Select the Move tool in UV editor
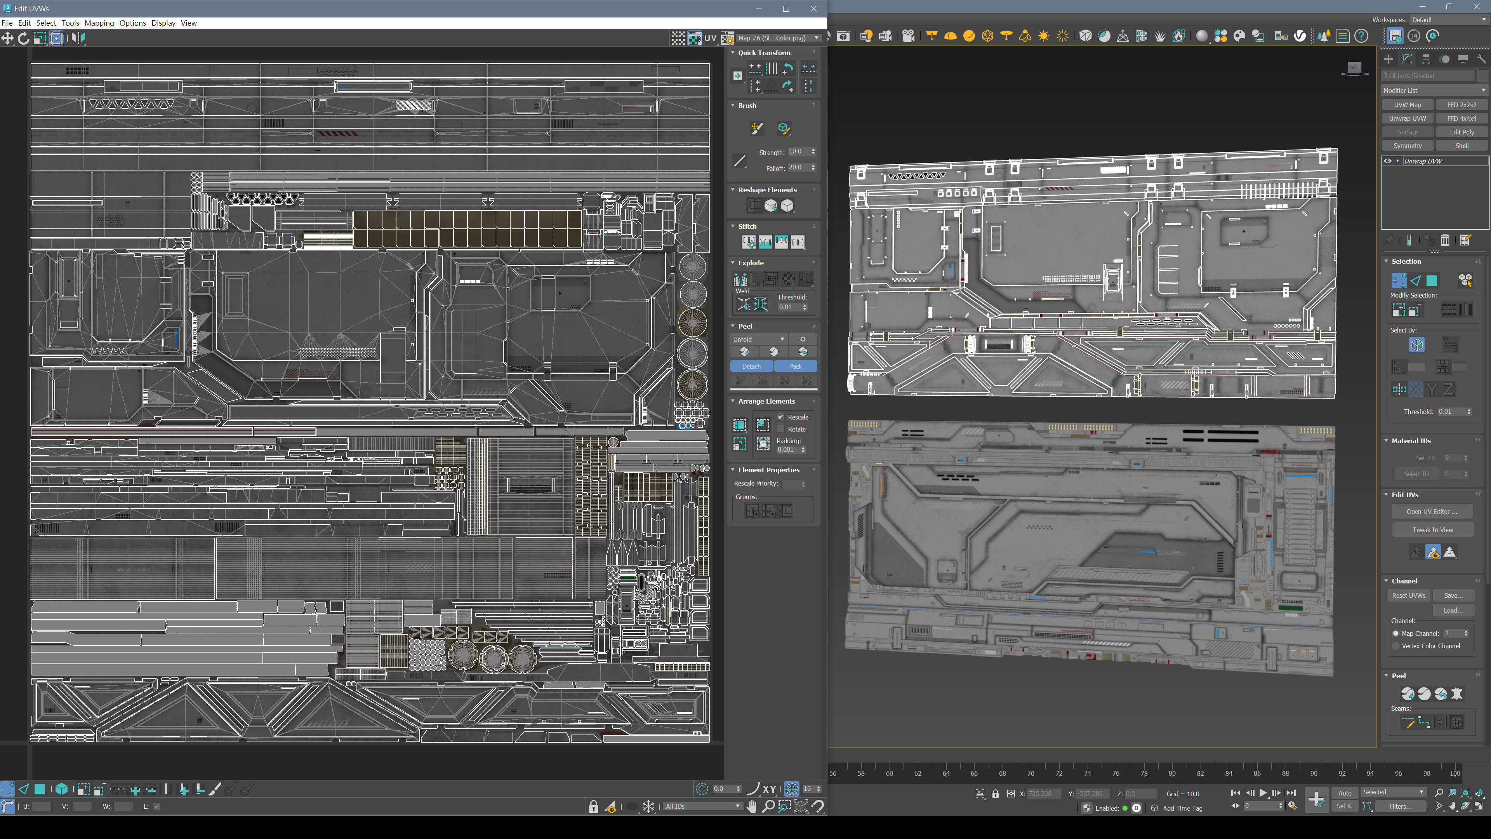 click(7, 38)
